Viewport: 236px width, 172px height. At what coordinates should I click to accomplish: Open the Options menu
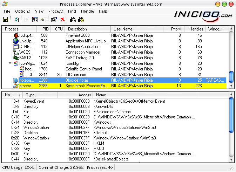[22, 11]
